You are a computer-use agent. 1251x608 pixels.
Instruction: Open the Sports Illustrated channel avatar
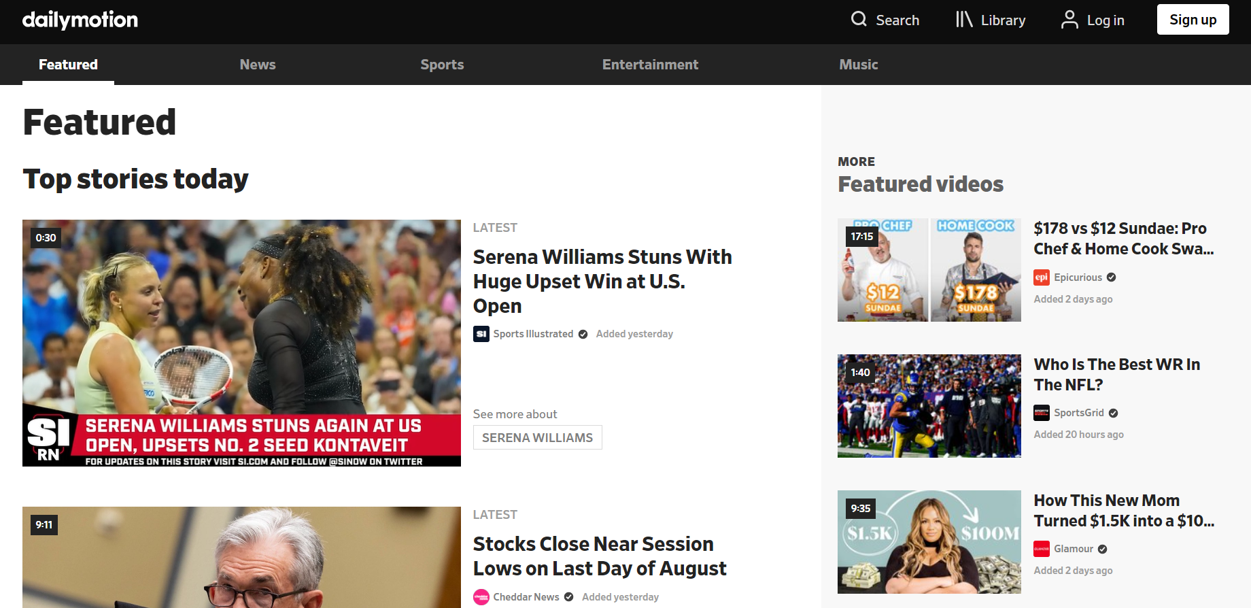pyautogui.click(x=481, y=334)
